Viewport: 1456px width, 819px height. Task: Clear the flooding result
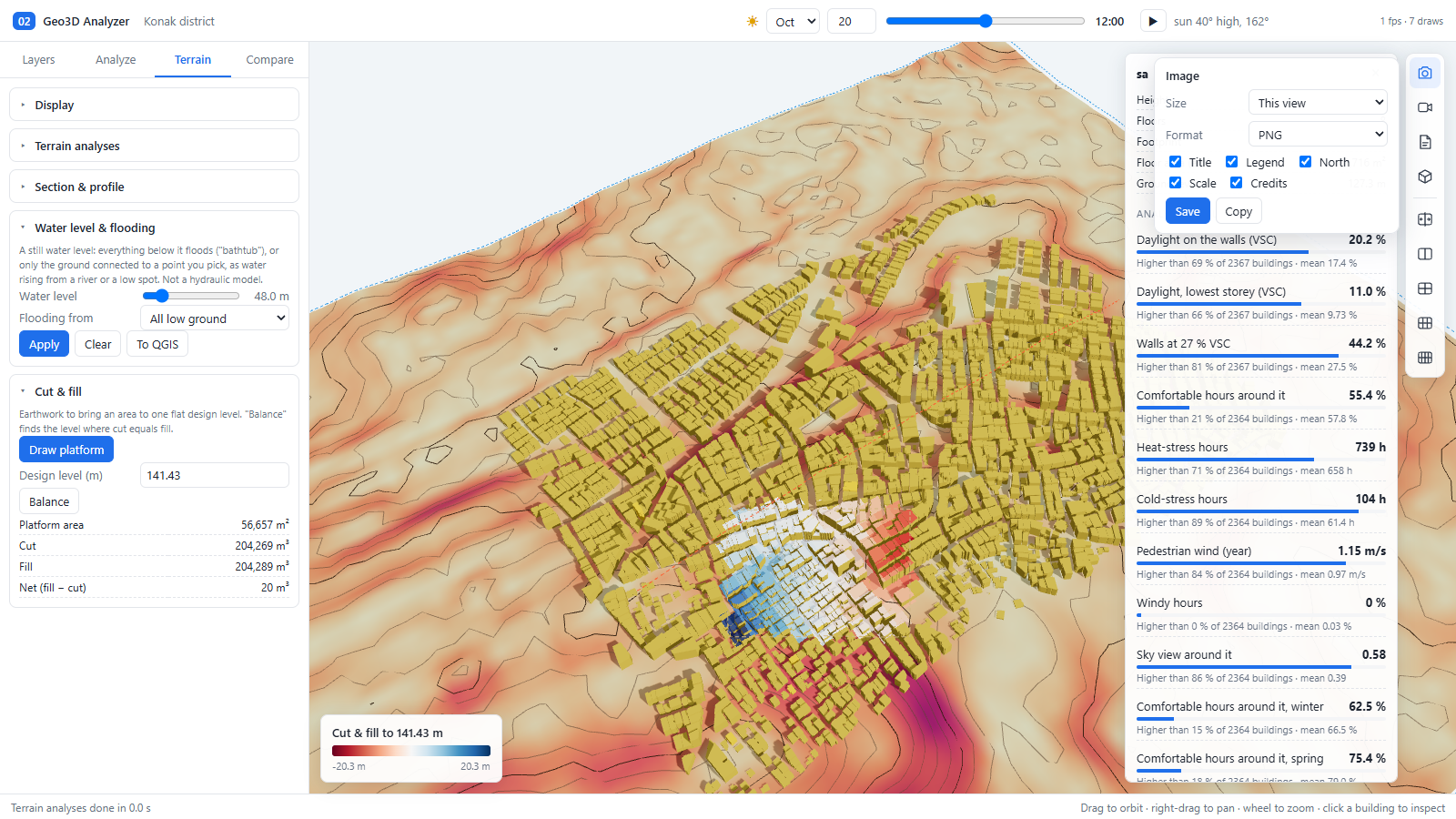(x=98, y=344)
